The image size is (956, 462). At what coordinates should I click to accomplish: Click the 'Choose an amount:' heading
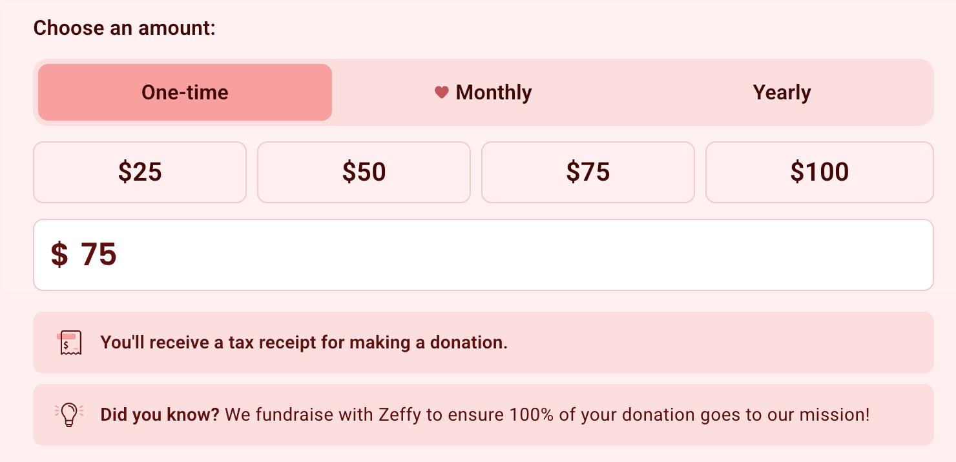click(124, 28)
